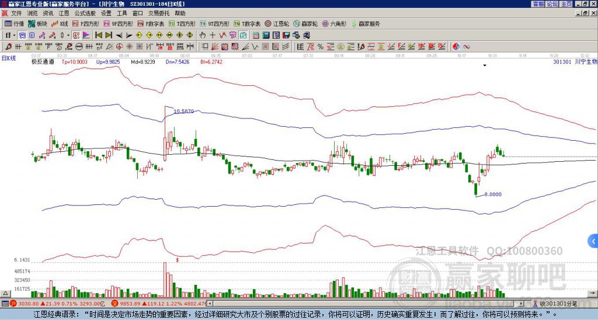This screenshot has height=320, width=598.
Task: Click the circle with crosshair icon
Action: [x=119, y=47]
